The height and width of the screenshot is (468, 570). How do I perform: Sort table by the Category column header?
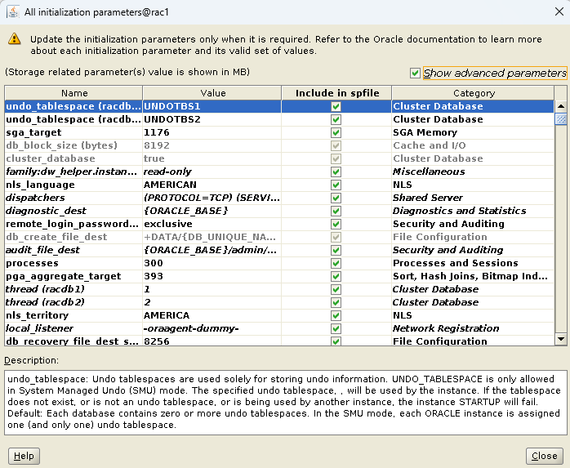pos(473,93)
